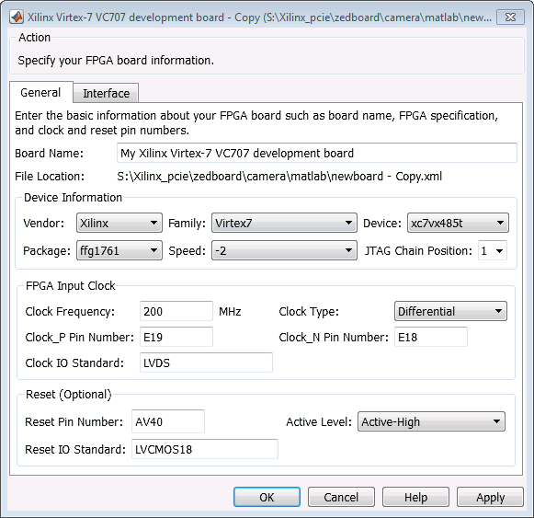Confirm settings with the OK button
Image resolution: width=534 pixels, height=518 pixels.
click(x=267, y=497)
